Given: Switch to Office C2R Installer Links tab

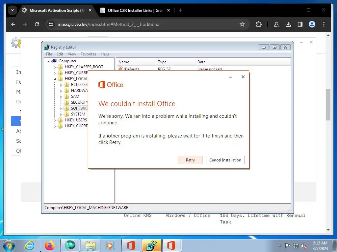Looking at the screenshot, I should point(135,10).
